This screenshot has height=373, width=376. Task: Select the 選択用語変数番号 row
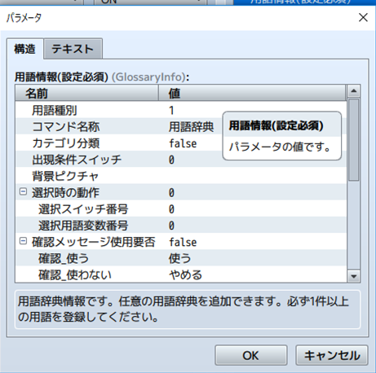pos(181,226)
